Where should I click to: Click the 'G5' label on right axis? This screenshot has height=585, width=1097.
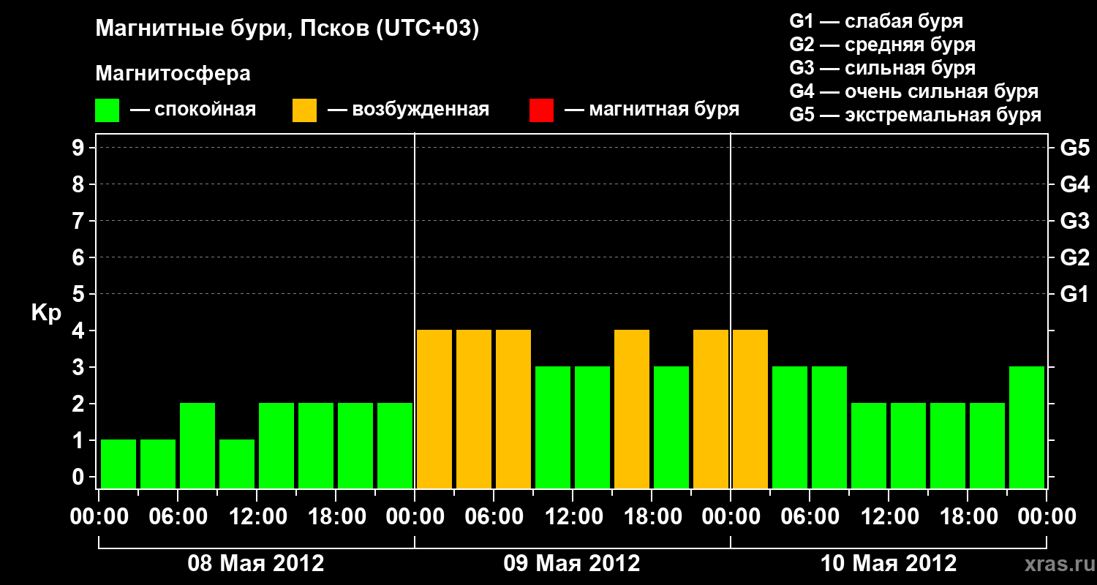[x=1074, y=148]
